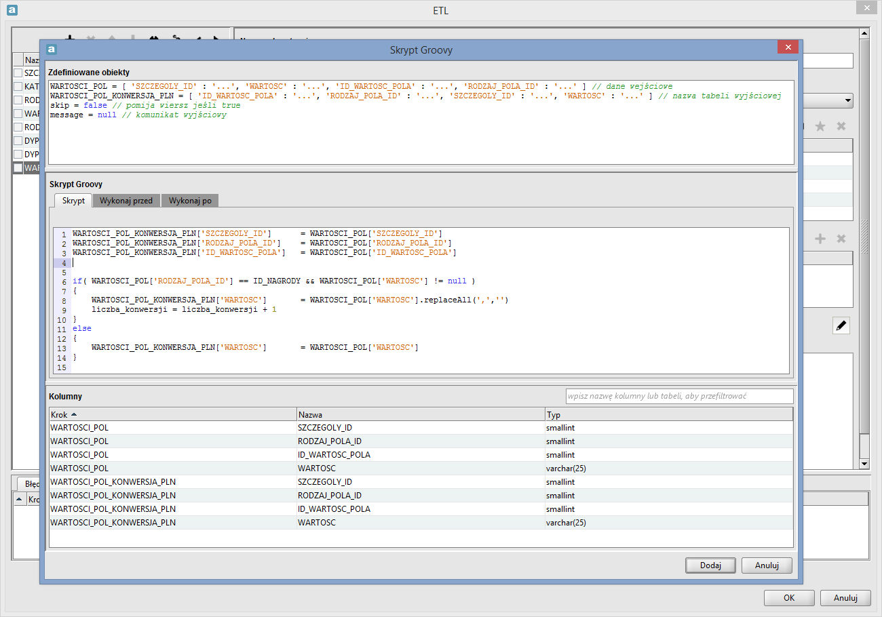Select WARTOSCI_POL_KONWERSJA_PLN row with ID_WARTOSC_POLA
The height and width of the screenshot is (617, 882).
click(x=421, y=509)
